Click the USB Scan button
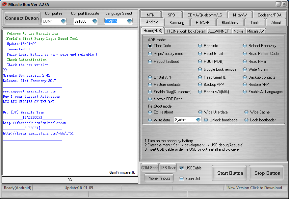The image size is (289, 199). [168, 168]
